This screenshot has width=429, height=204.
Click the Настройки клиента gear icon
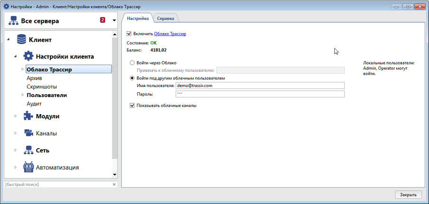click(28, 56)
